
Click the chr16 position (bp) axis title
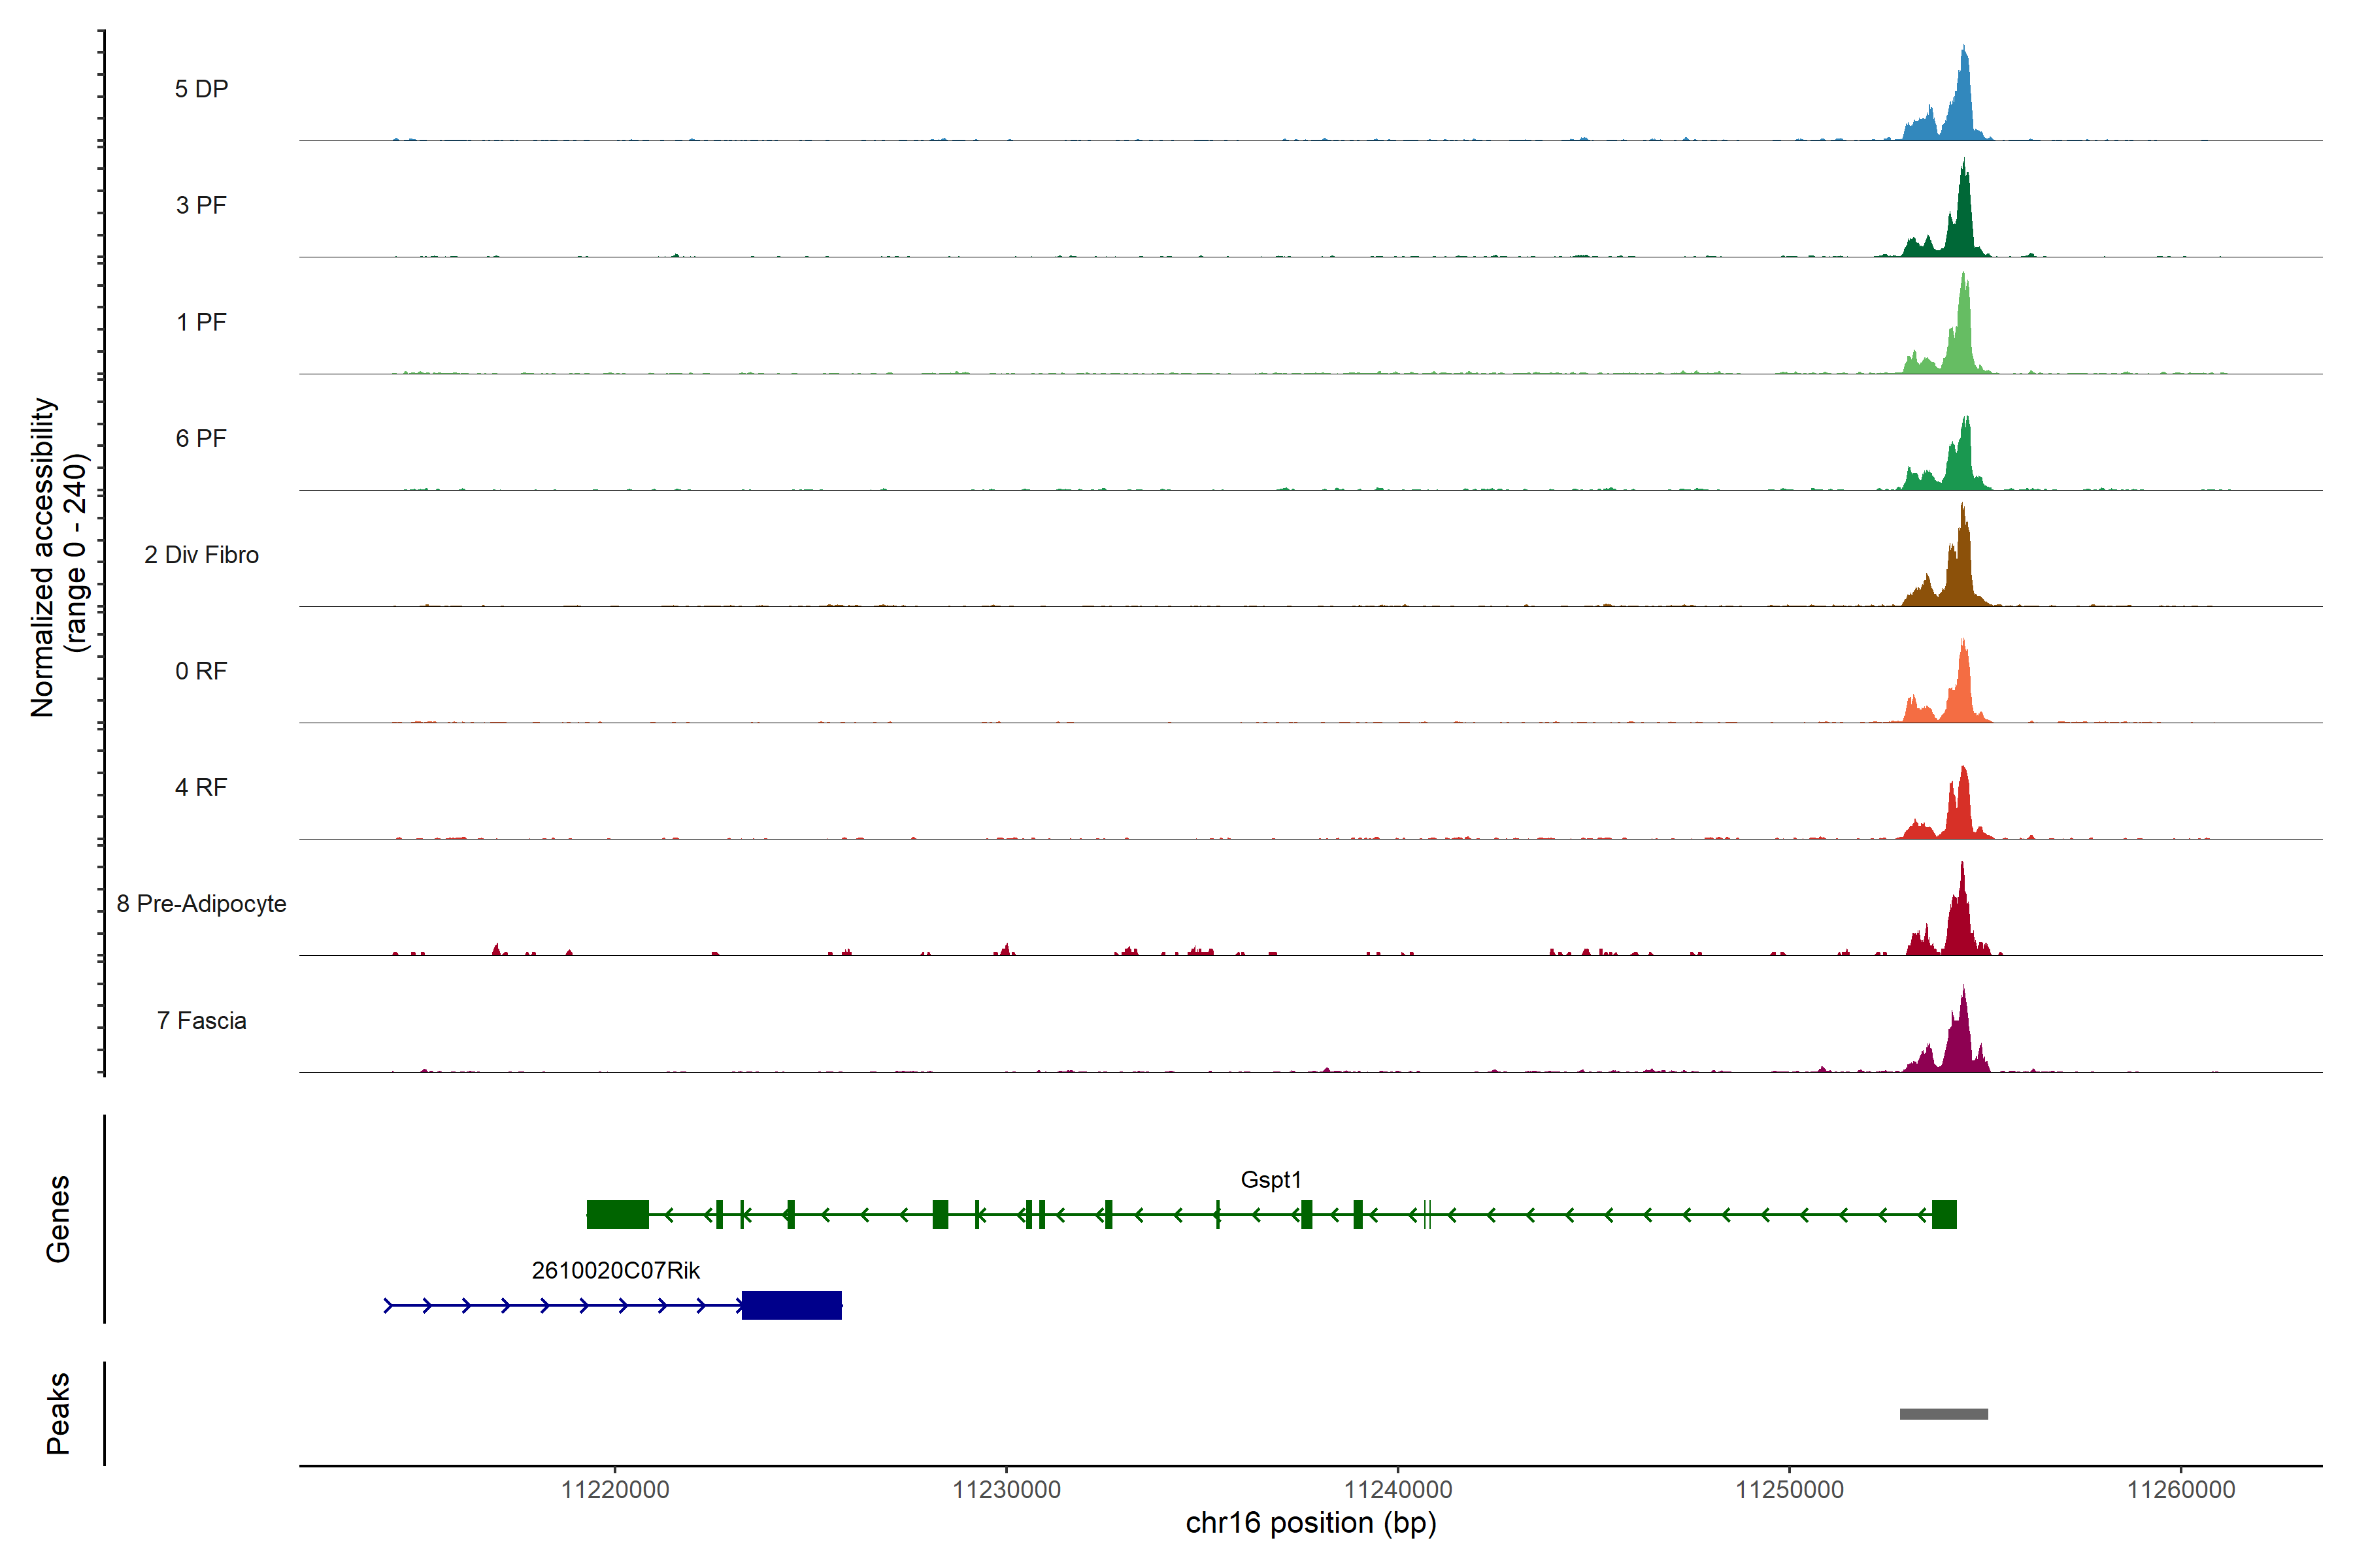click(x=1310, y=1523)
